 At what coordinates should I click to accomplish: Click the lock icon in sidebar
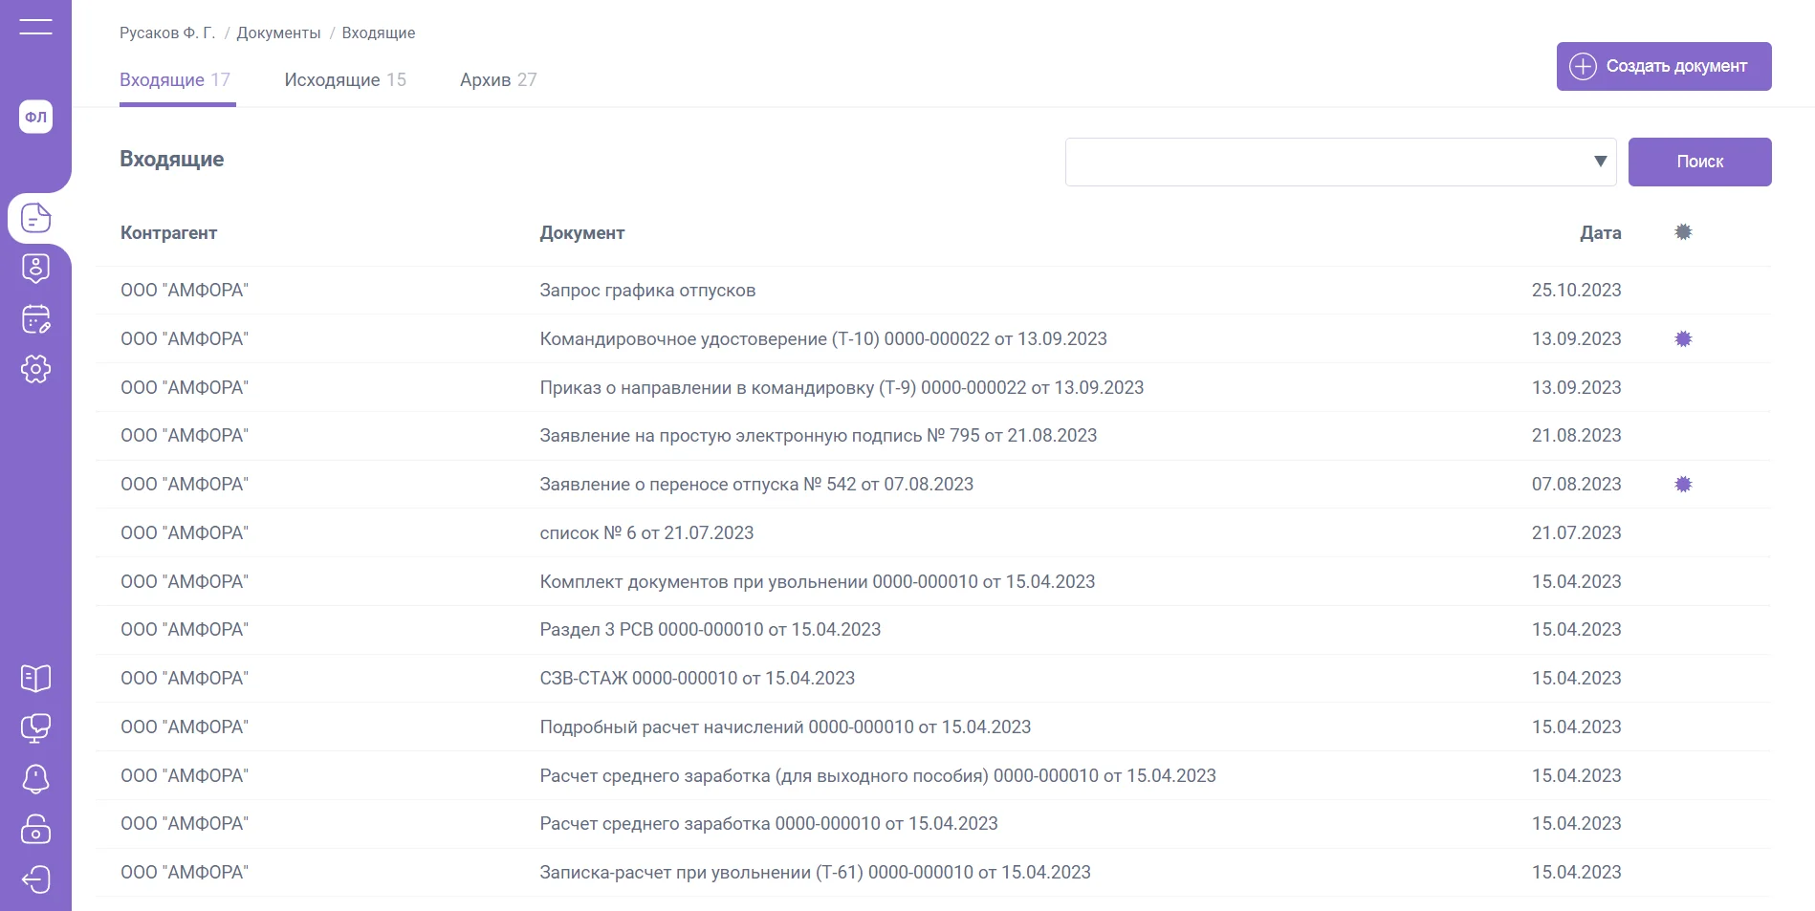click(35, 829)
